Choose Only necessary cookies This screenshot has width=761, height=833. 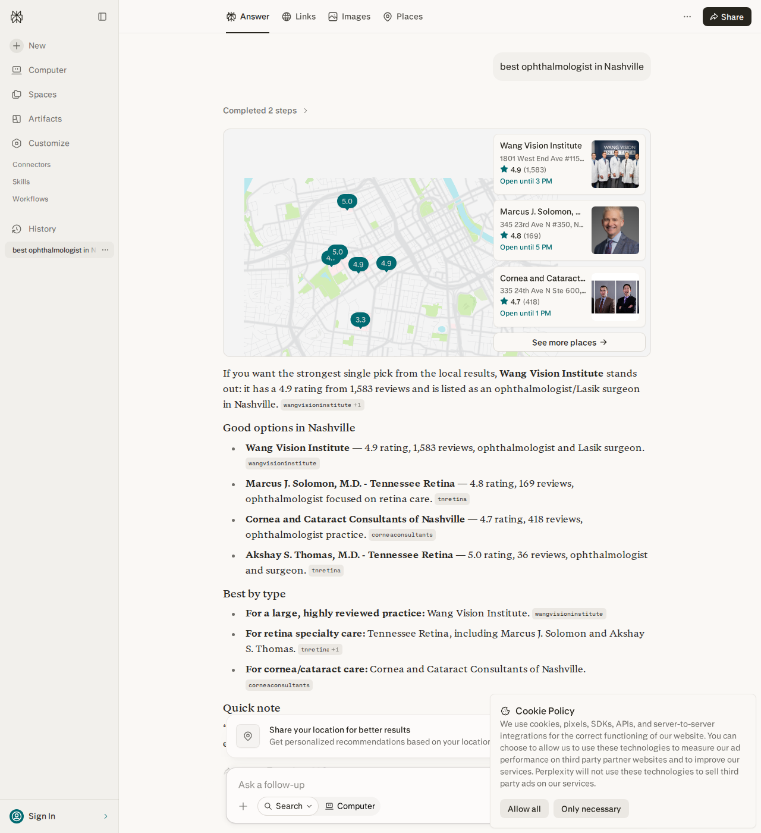(x=591, y=809)
